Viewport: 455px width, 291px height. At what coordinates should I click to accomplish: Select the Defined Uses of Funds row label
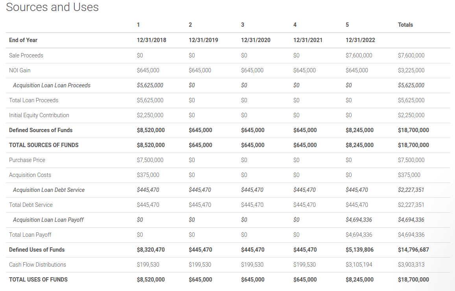pyautogui.click(x=37, y=250)
